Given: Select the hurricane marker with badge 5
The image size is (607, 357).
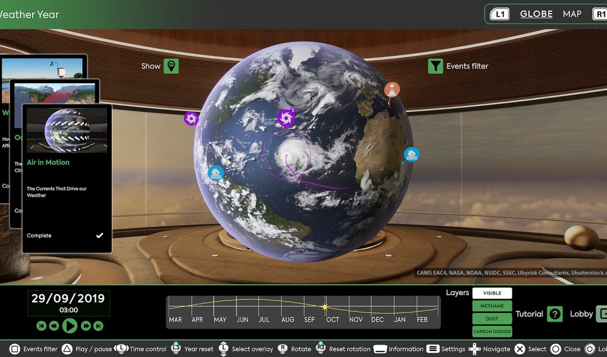Looking at the screenshot, I should 286,118.
